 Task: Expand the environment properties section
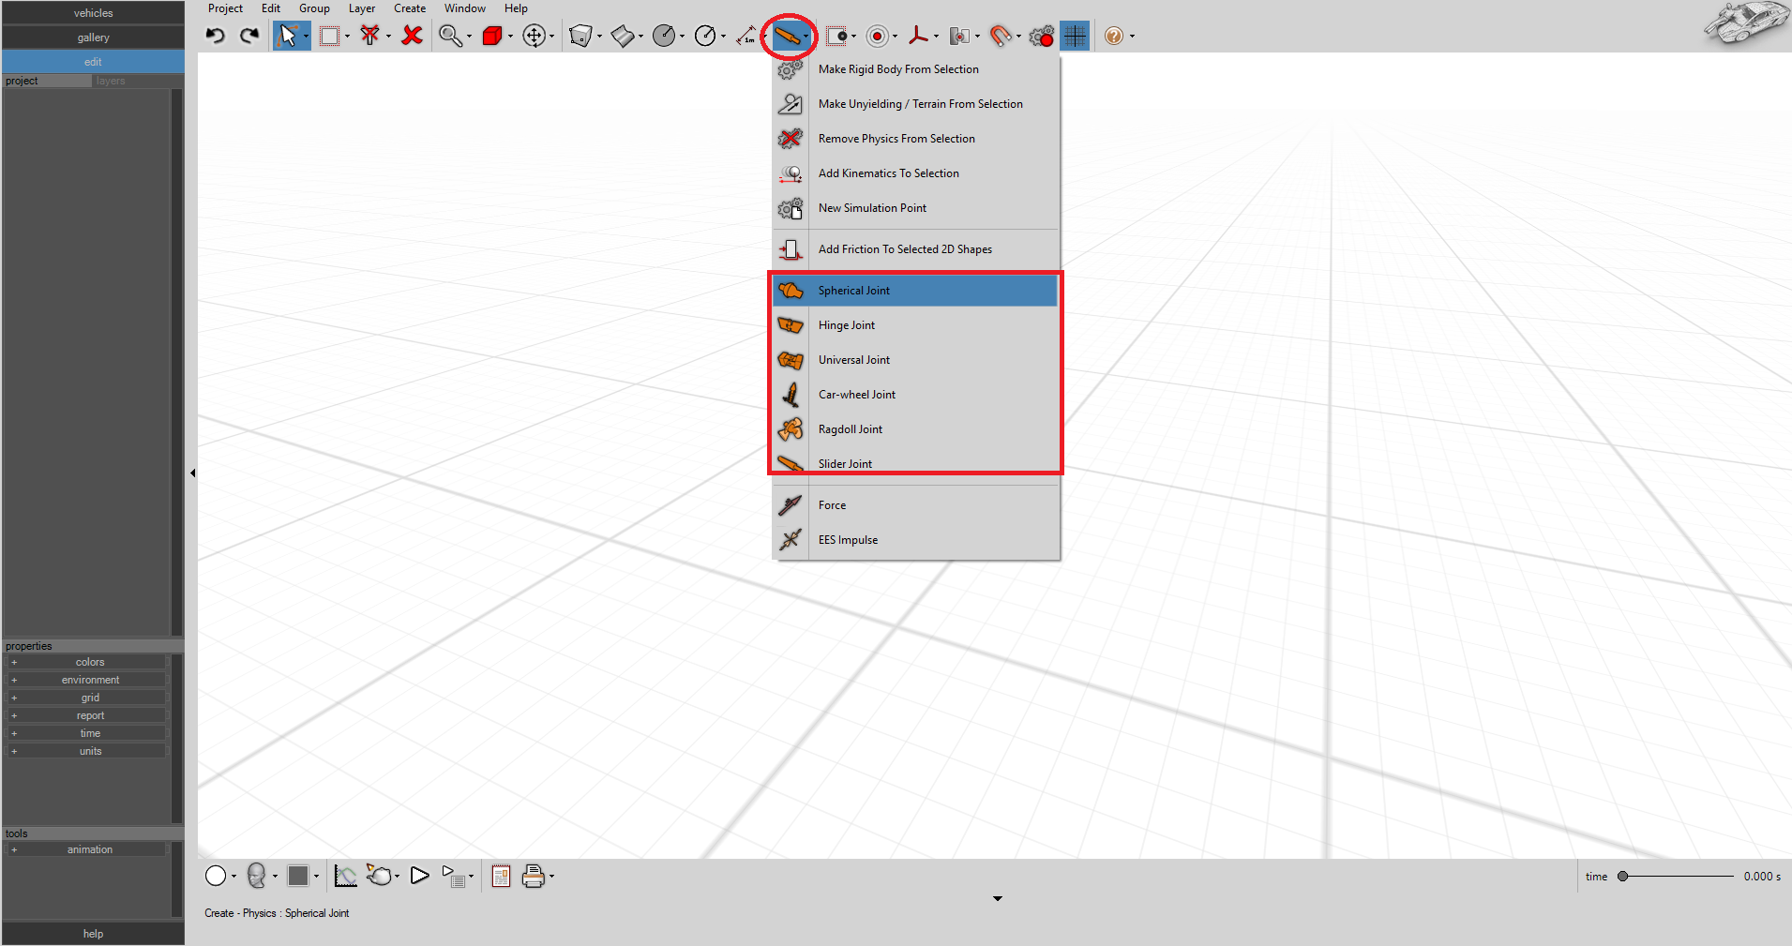tap(86, 680)
